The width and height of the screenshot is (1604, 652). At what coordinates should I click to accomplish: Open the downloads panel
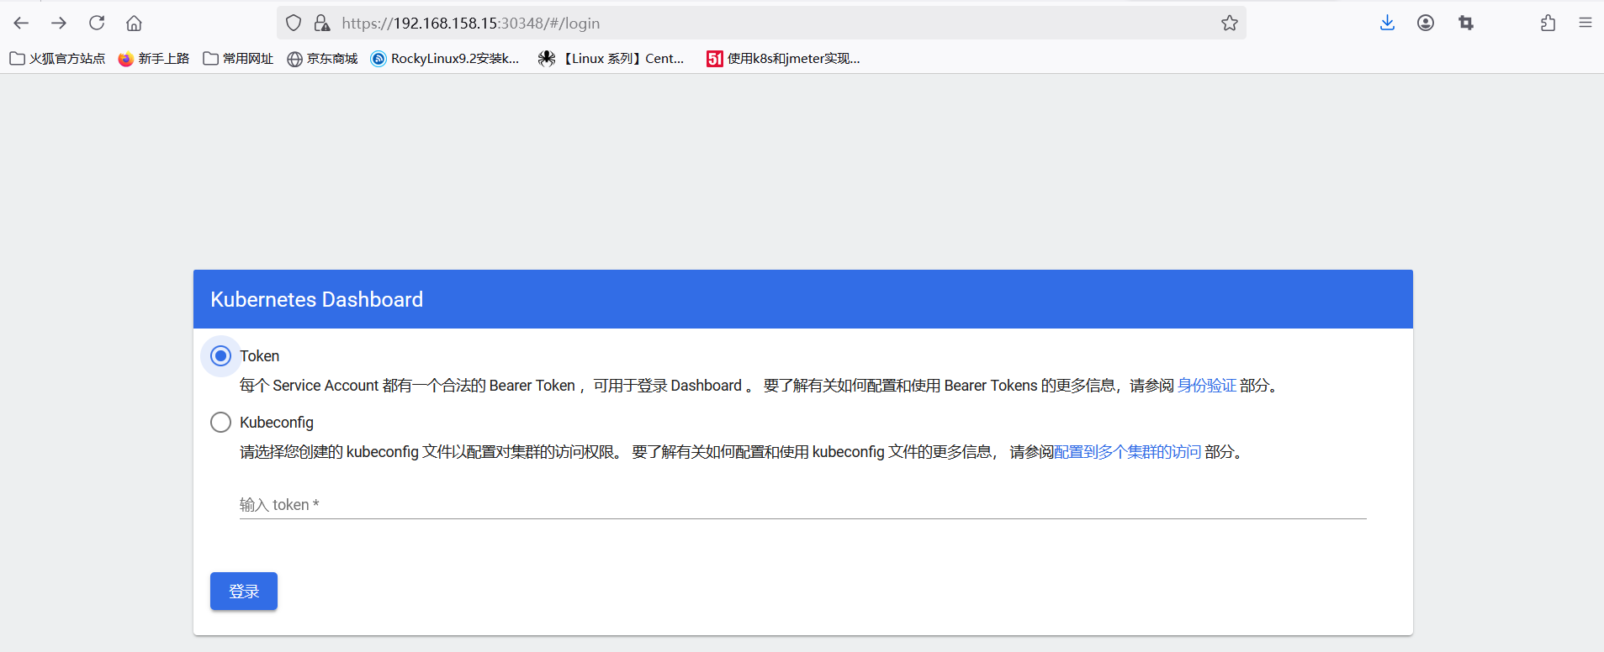pos(1388,23)
